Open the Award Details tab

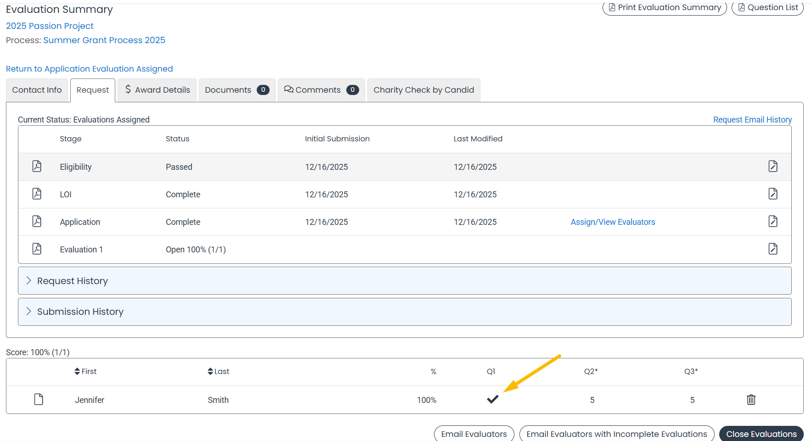pos(157,90)
